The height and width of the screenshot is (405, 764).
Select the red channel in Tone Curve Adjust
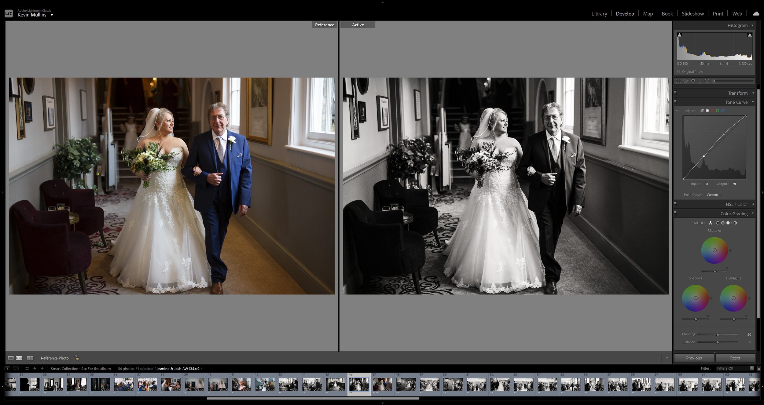[712, 111]
